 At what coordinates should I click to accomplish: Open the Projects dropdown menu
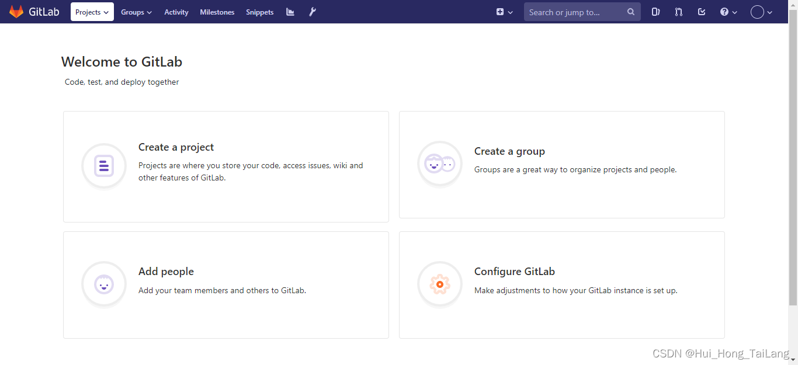(x=92, y=12)
